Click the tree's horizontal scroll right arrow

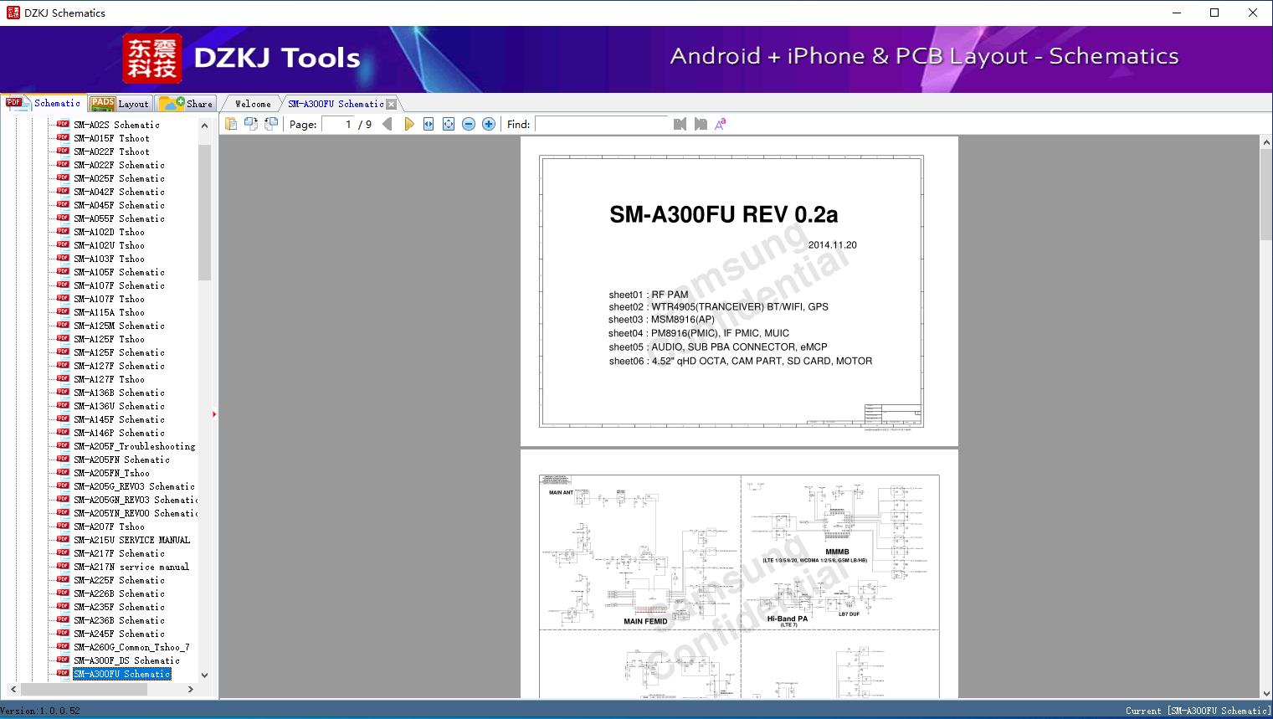191,690
